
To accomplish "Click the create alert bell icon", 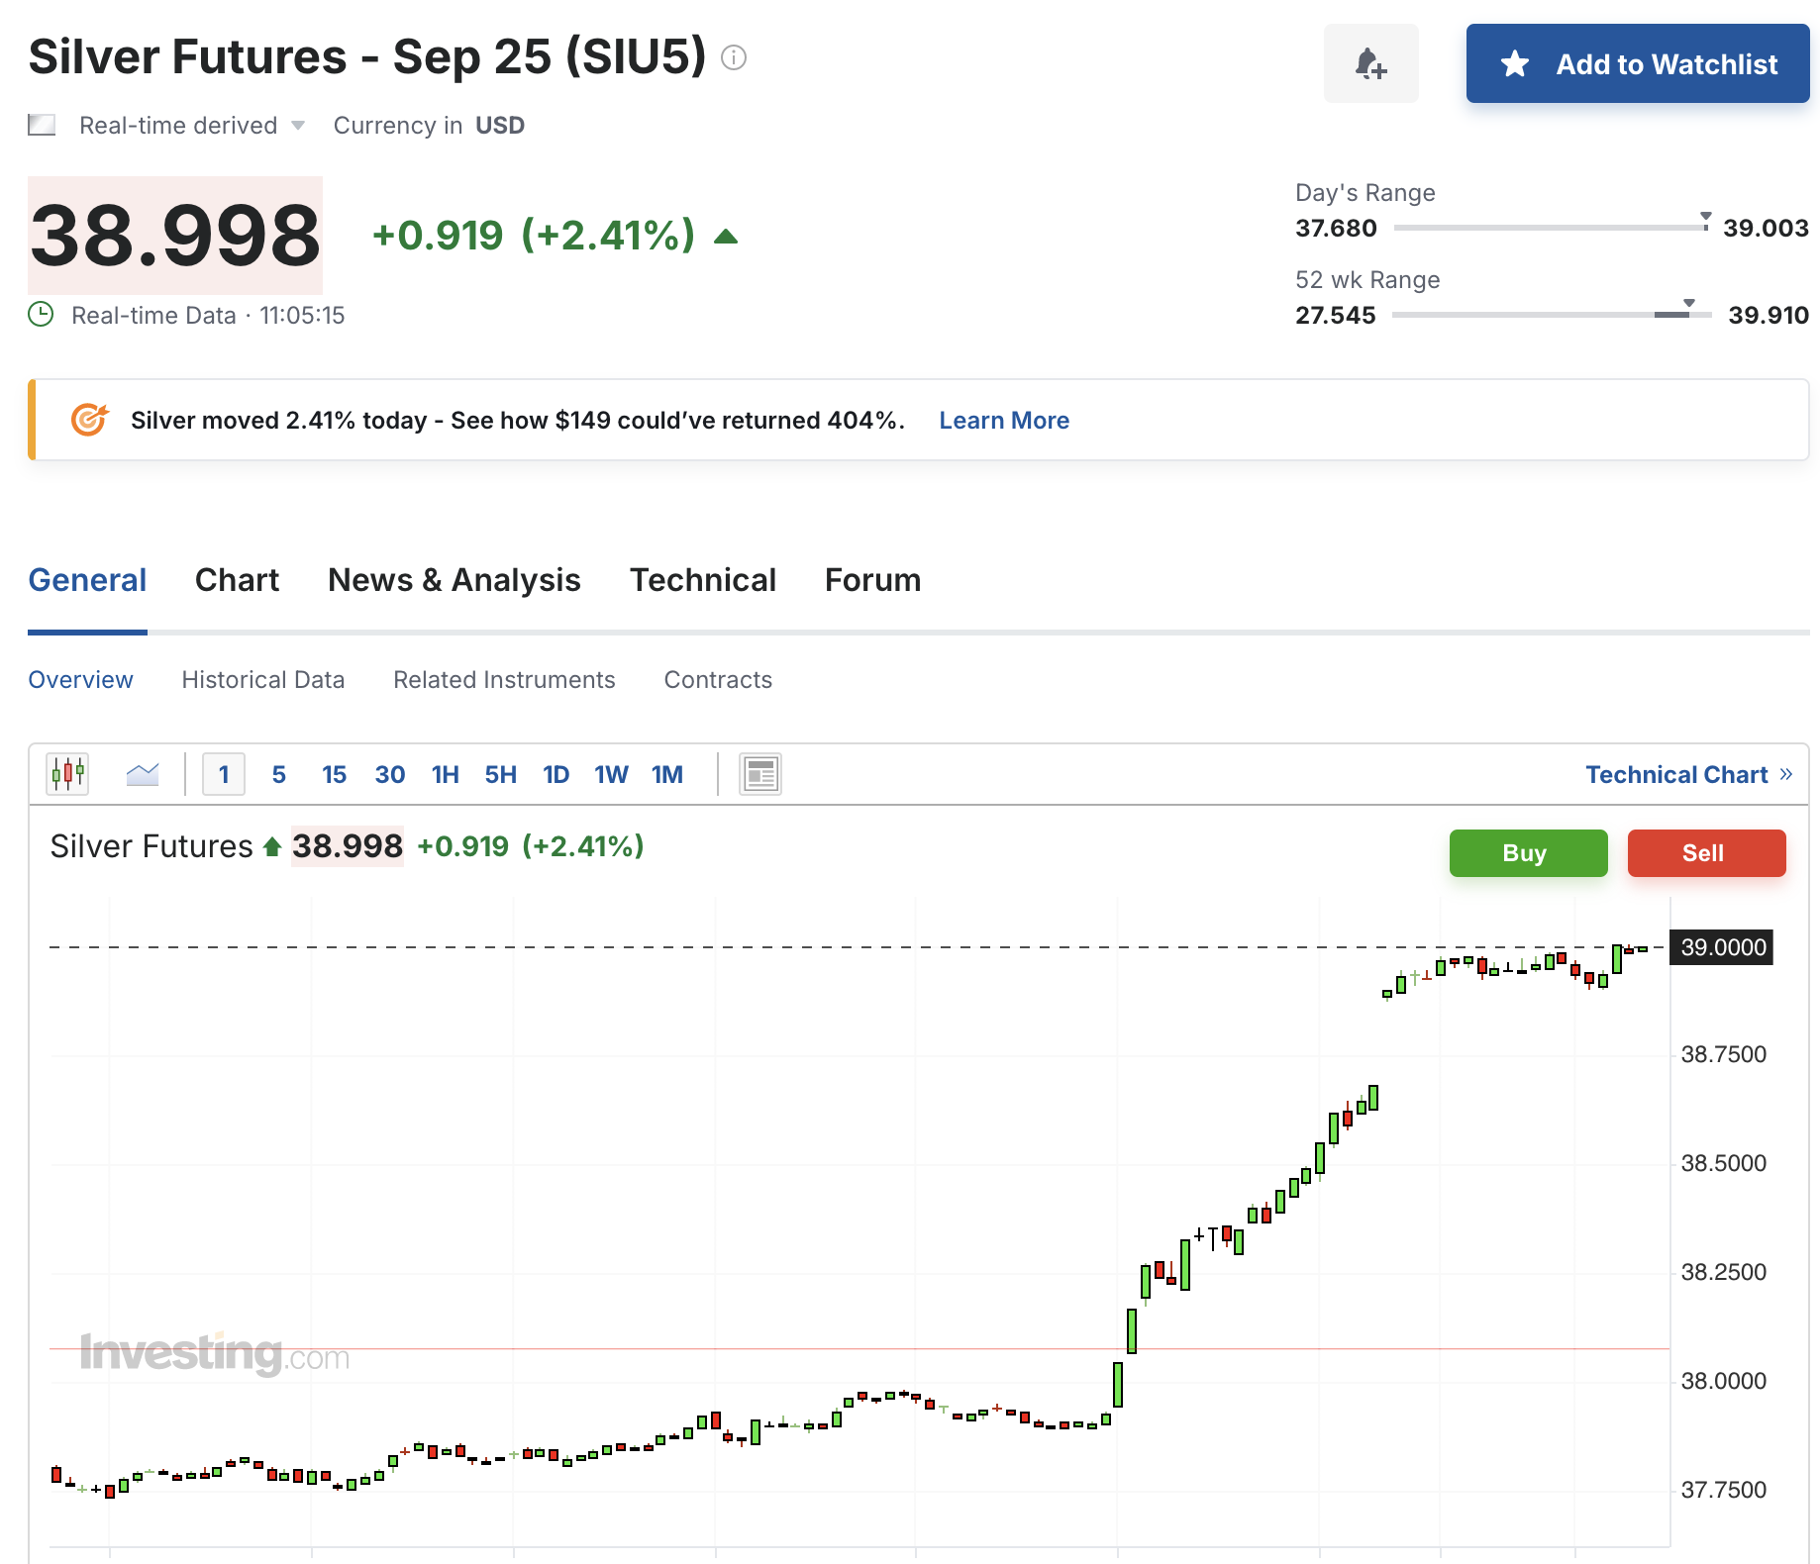I will [x=1370, y=63].
